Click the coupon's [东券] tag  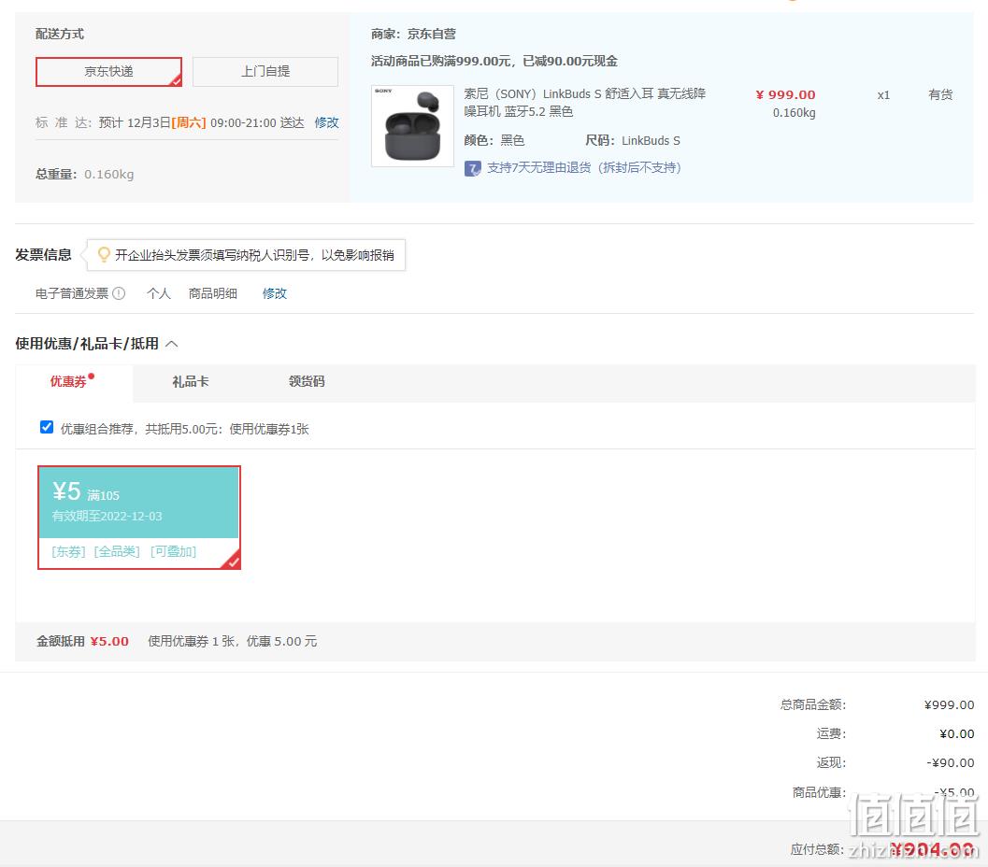[x=68, y=551]
